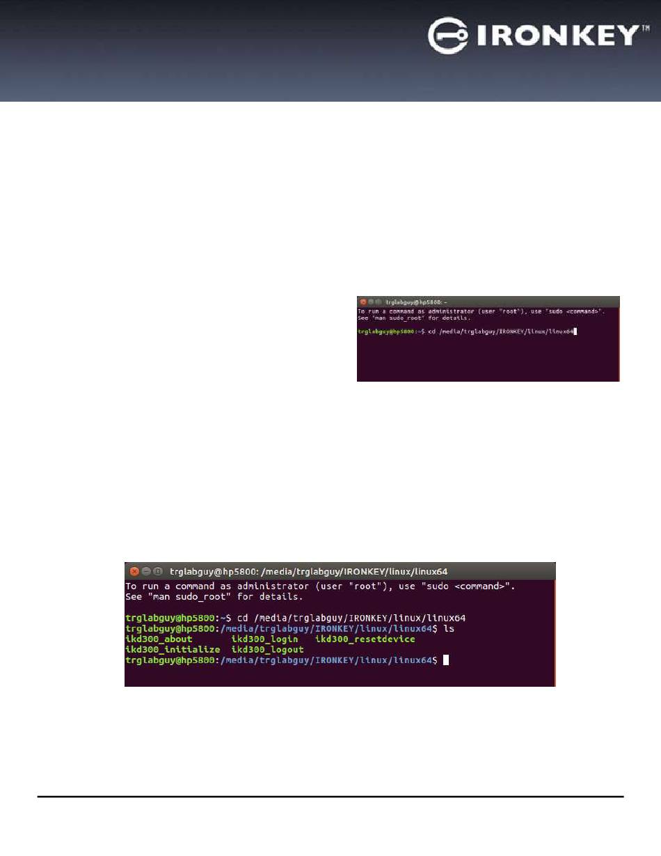
Task: Select the ikd300_login file name
Action: pyautogui.click(x=265, y=639)
